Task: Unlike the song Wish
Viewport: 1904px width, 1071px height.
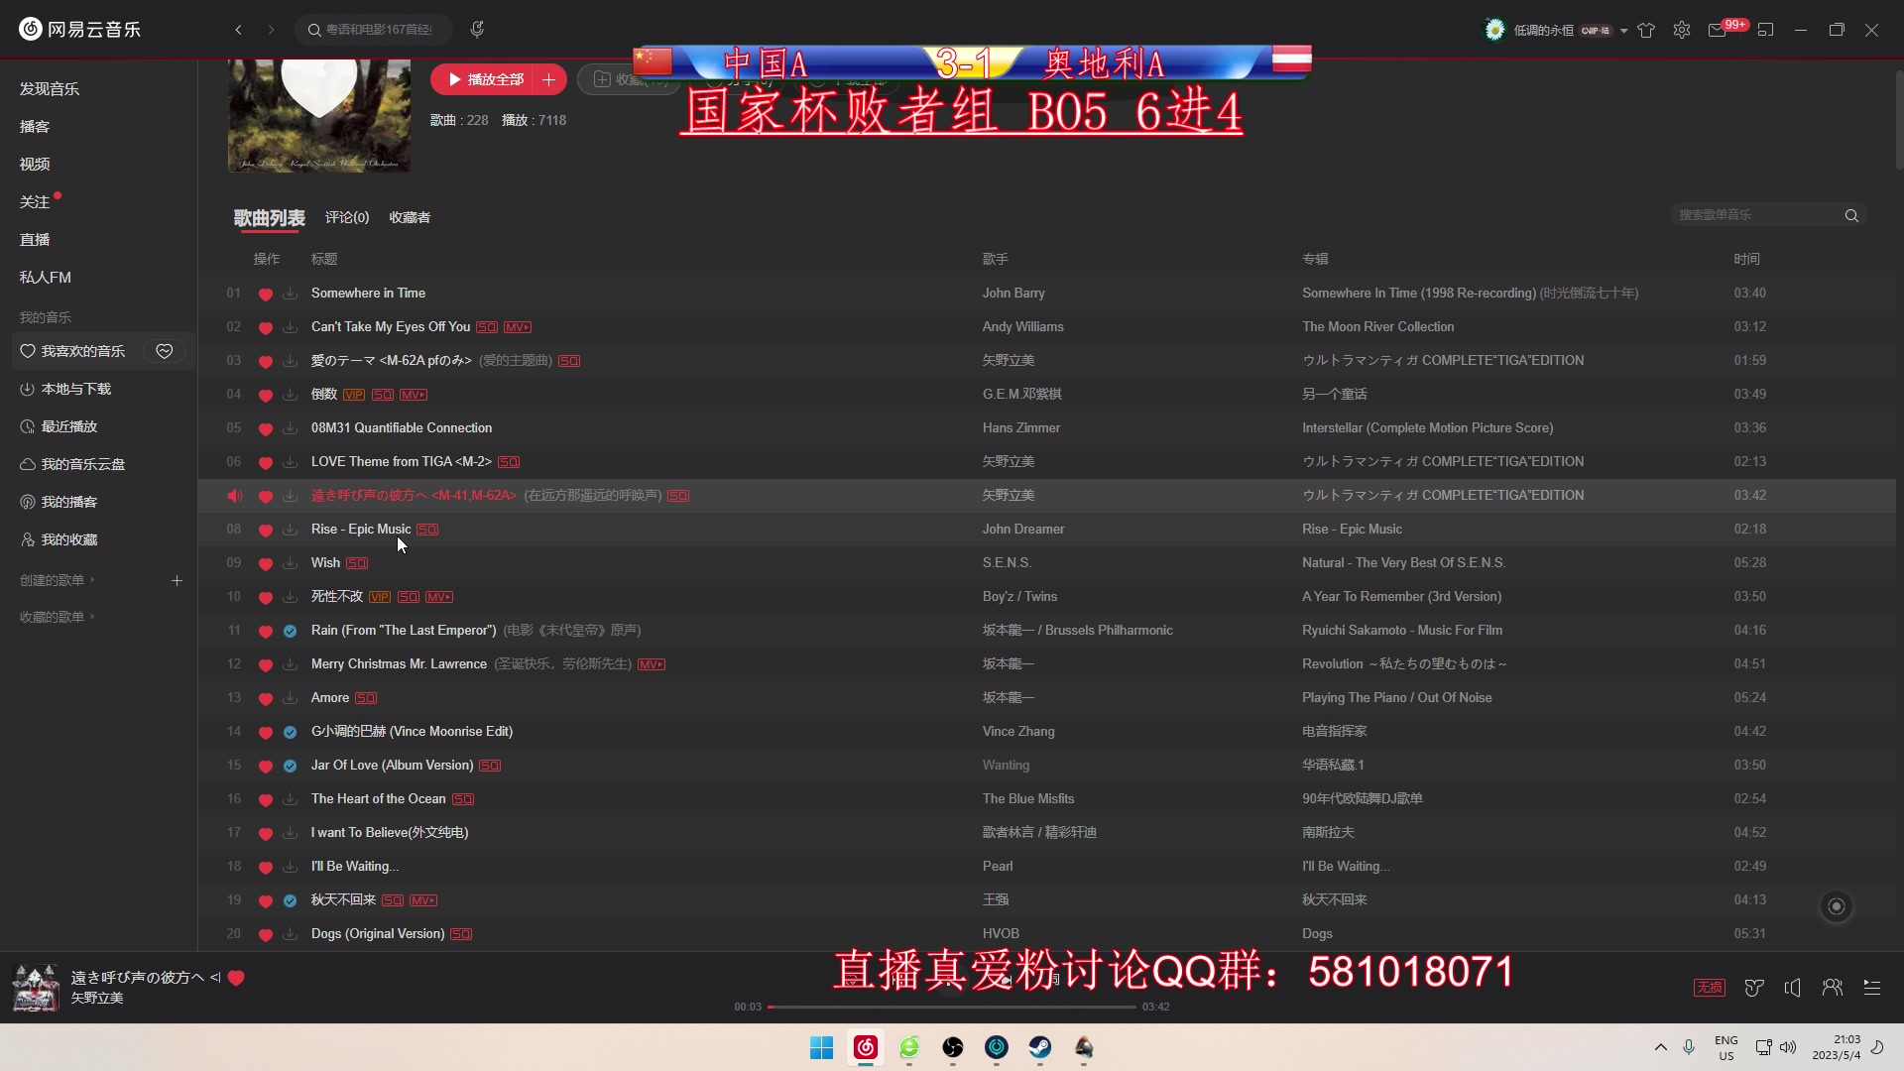Action: point(265,564)
